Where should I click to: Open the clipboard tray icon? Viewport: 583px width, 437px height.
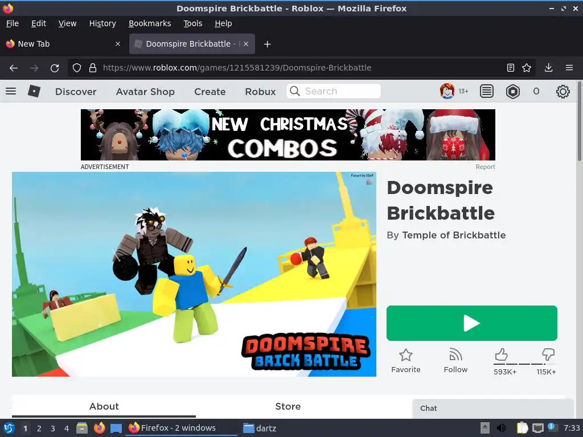(522, 428)
